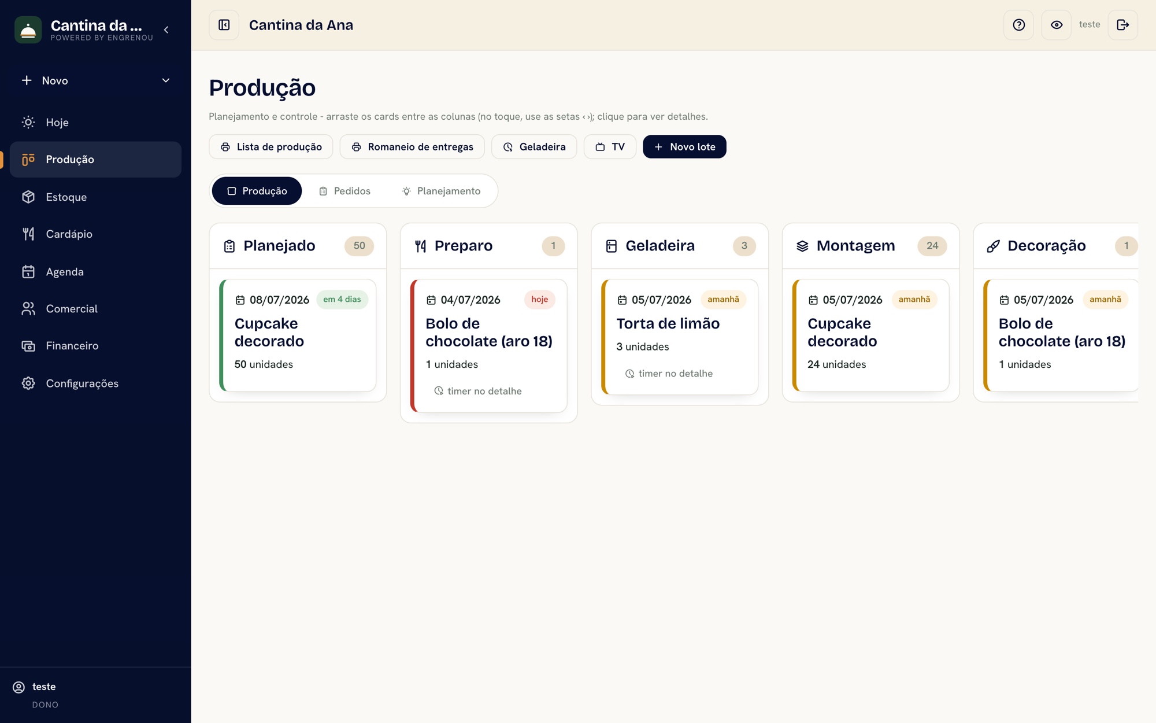Click the Decoração column brush icon
The height and width of the screenshot is (723, 1156).
[993, 246]
